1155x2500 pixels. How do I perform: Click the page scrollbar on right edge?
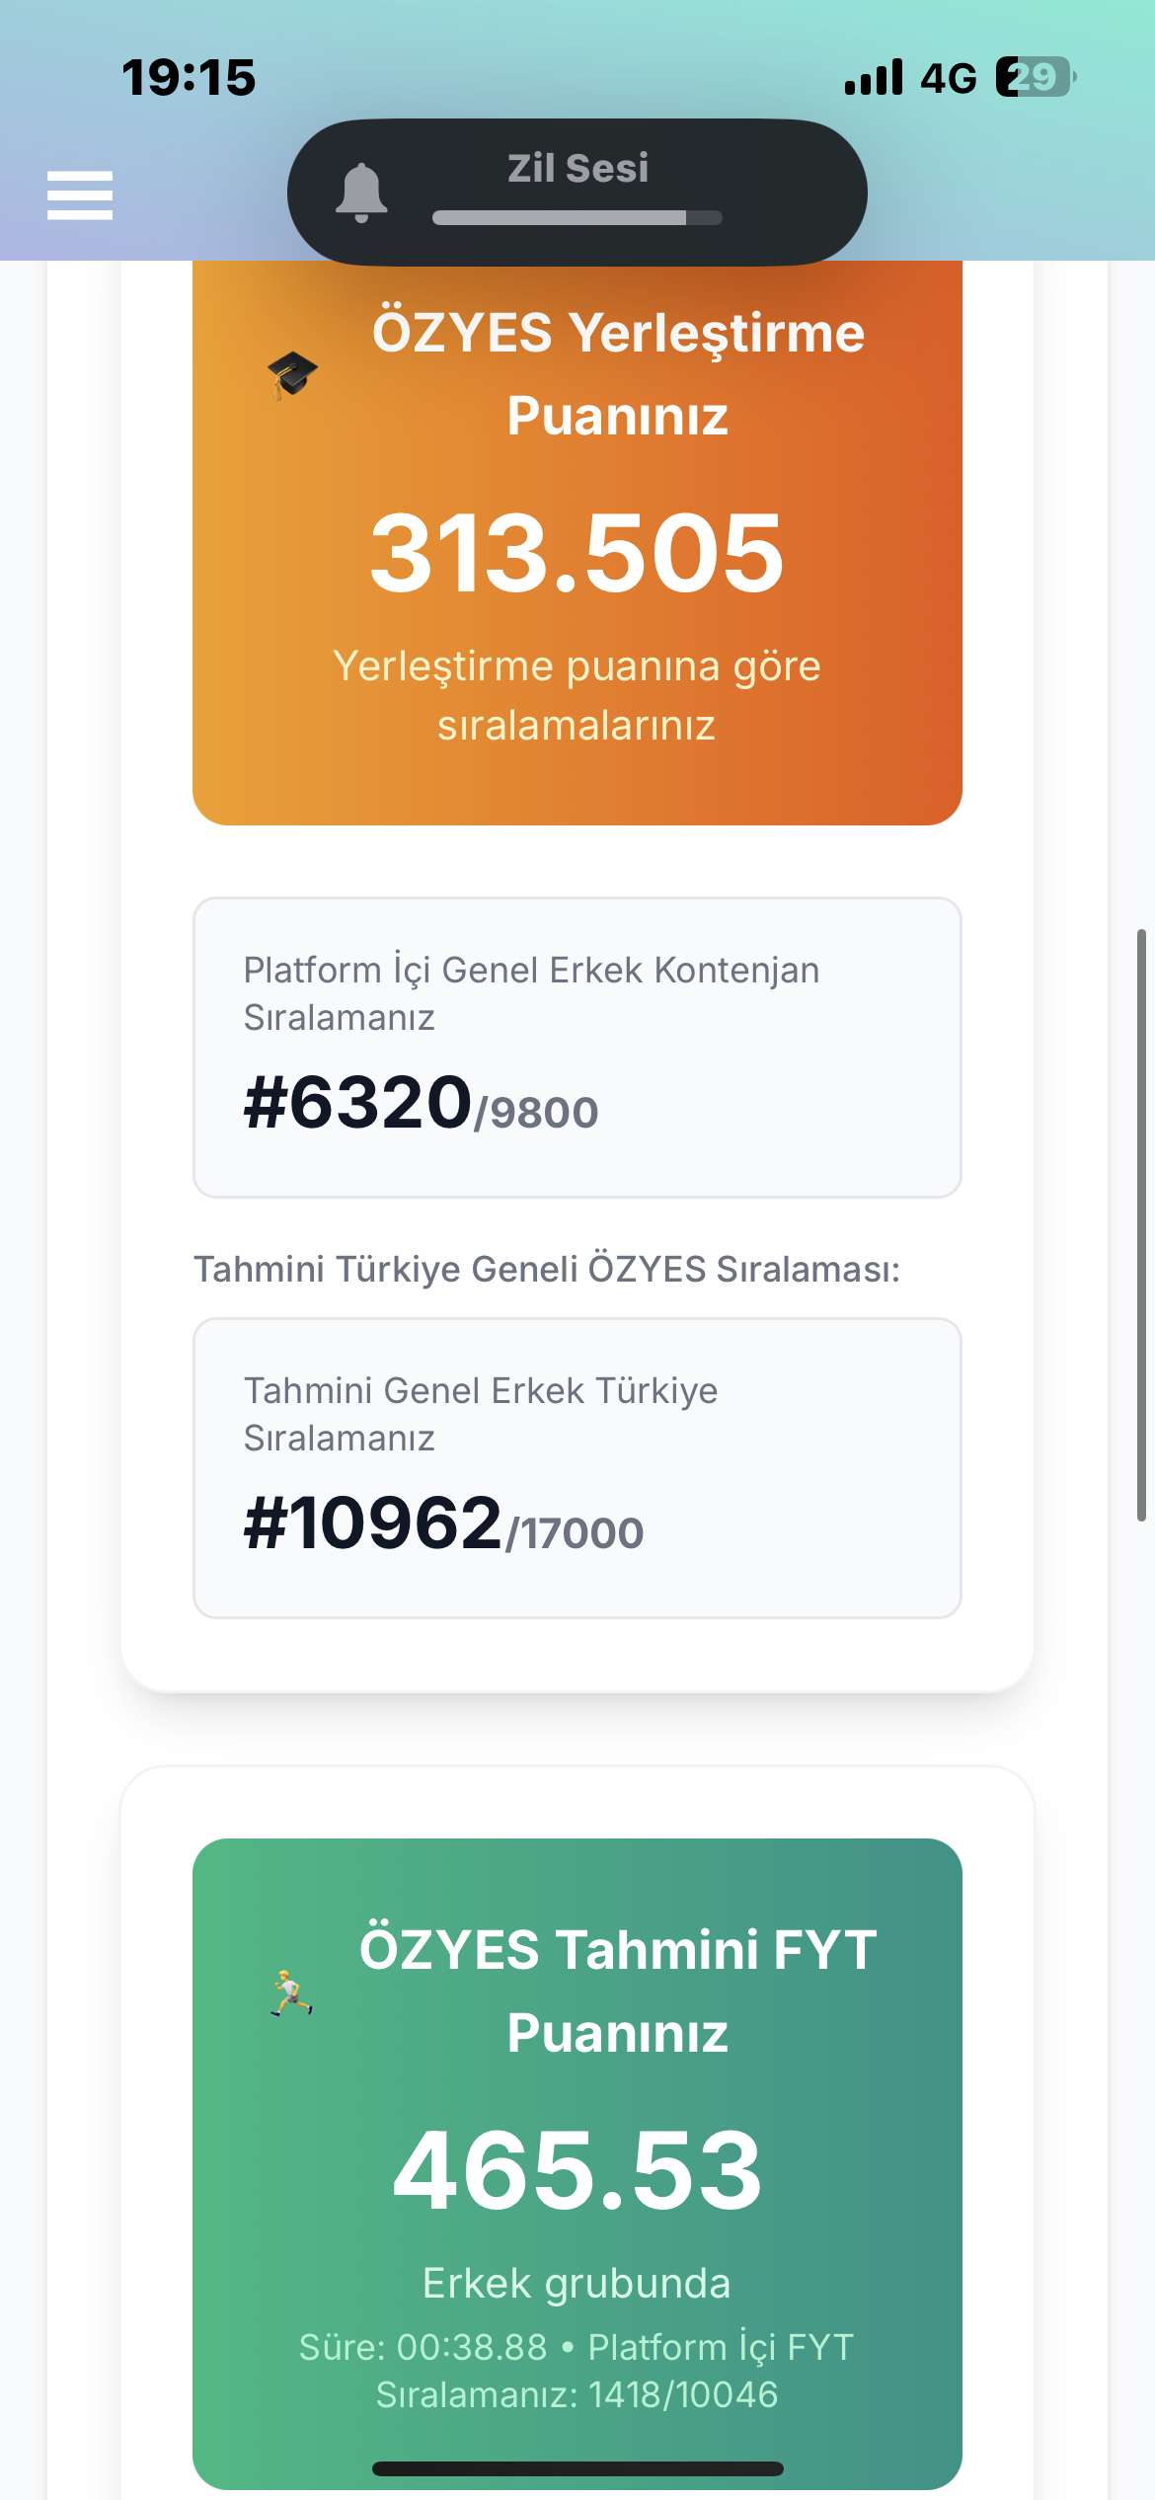click(x=1141, y=1224)
